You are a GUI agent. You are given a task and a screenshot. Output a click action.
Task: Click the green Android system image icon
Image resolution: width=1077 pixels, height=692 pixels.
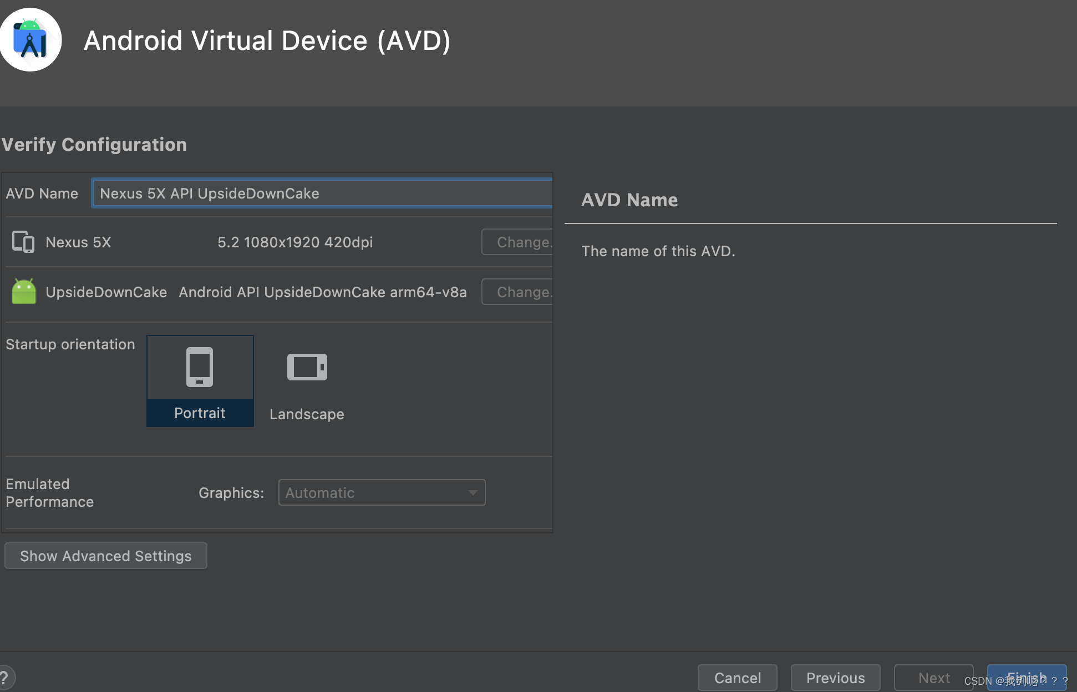24,292
